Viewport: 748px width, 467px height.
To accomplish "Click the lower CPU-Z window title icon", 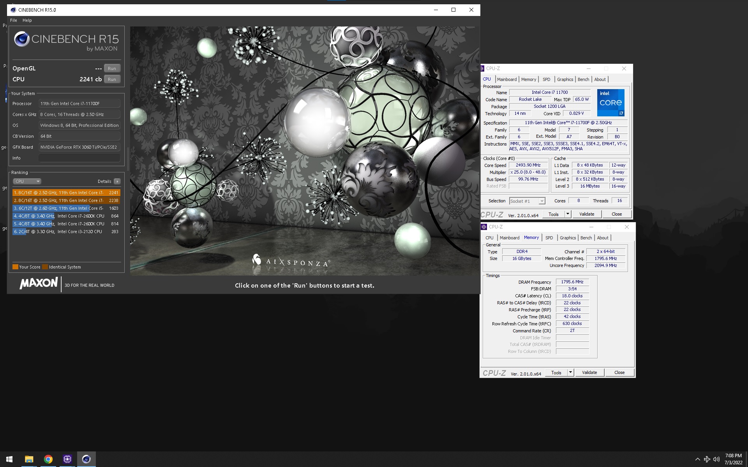I will [x=484, y=227].
